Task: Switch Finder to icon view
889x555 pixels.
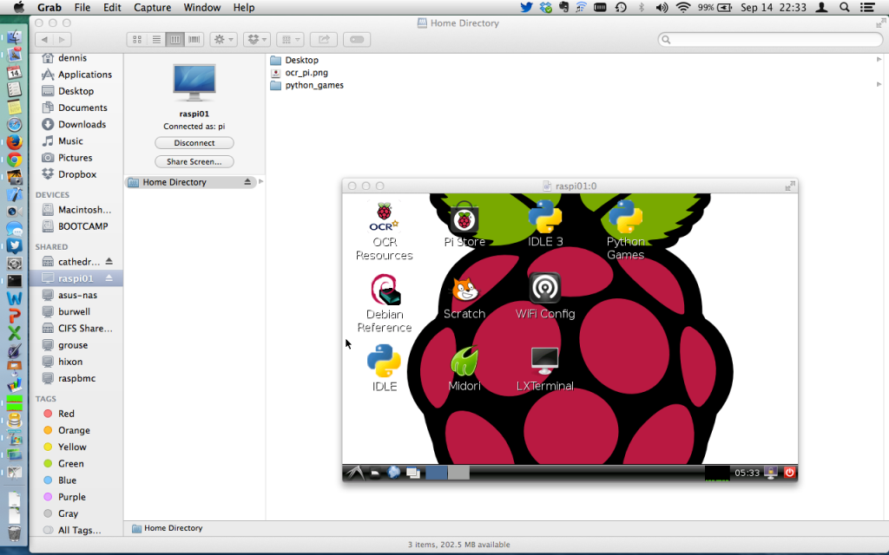Action: (x=136, y=40)
